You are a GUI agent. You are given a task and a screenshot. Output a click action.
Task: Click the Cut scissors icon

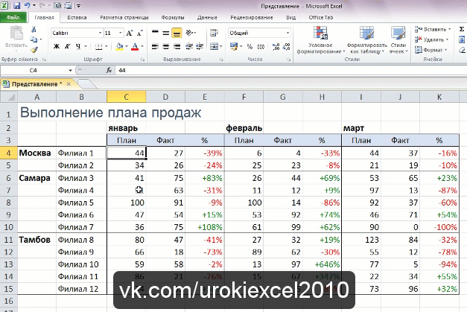point(34,29)
